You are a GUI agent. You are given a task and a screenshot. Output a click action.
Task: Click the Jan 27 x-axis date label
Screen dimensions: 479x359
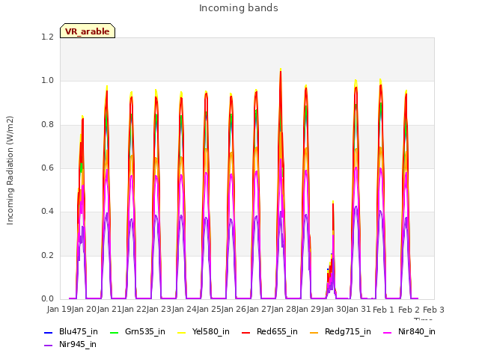coord(259,309)
